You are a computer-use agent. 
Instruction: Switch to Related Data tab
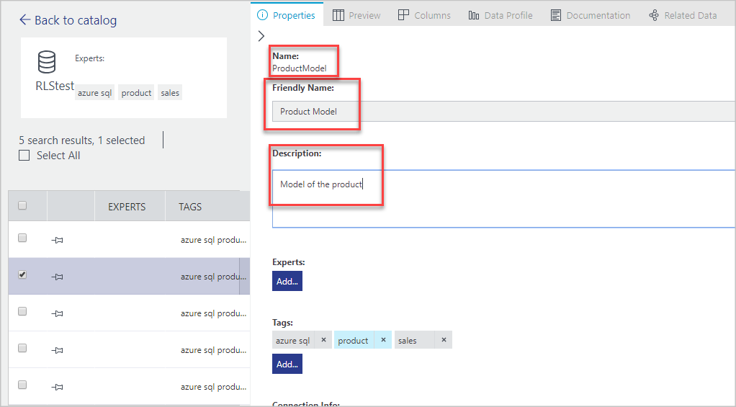[683, 16]
